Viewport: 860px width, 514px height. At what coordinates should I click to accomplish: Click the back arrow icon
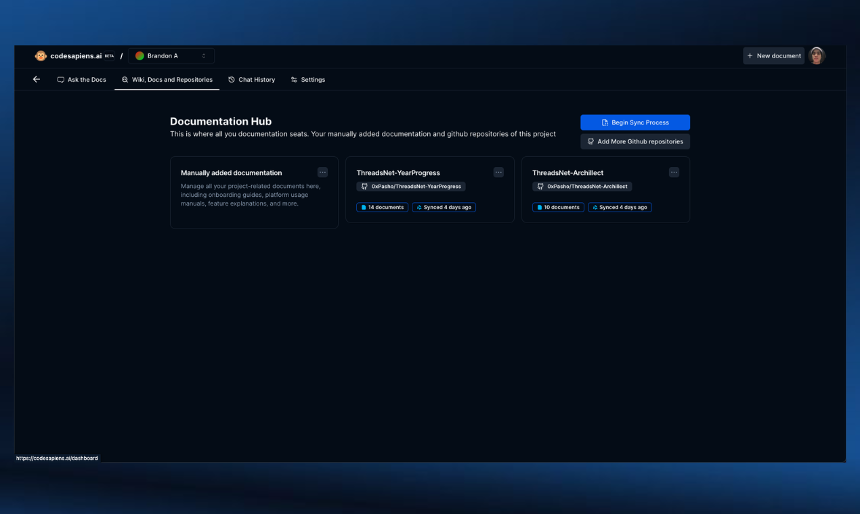(x=36, y=79)
